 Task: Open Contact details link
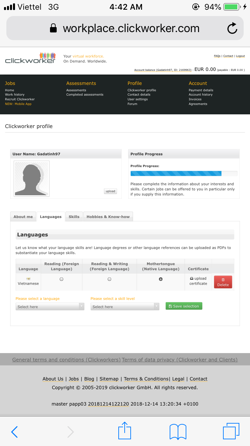pyautogui.click(x=139, y=95)
